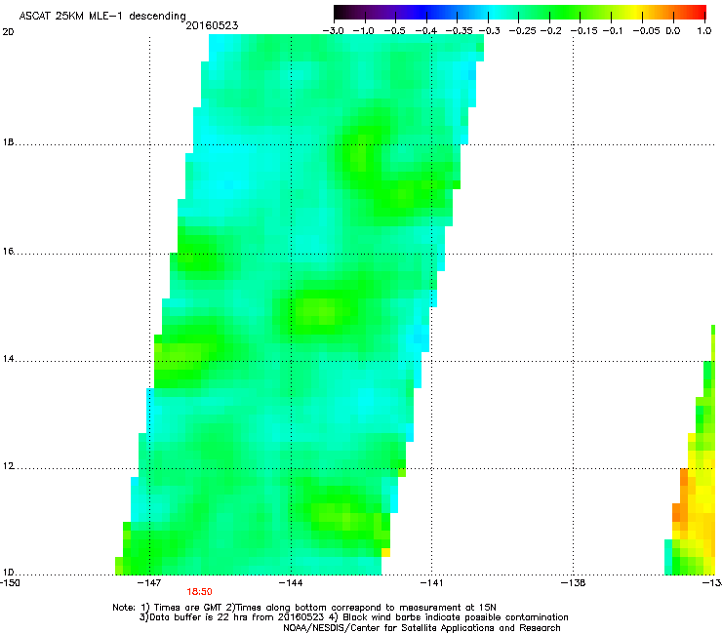
Task: Click the longitude axis label -144
Action: (291, 583)
